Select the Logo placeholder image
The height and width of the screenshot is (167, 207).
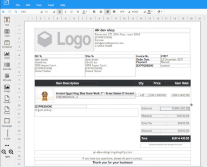click(64, 40)
